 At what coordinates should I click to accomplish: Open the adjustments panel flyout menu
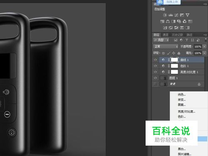[x=205, y=4]
